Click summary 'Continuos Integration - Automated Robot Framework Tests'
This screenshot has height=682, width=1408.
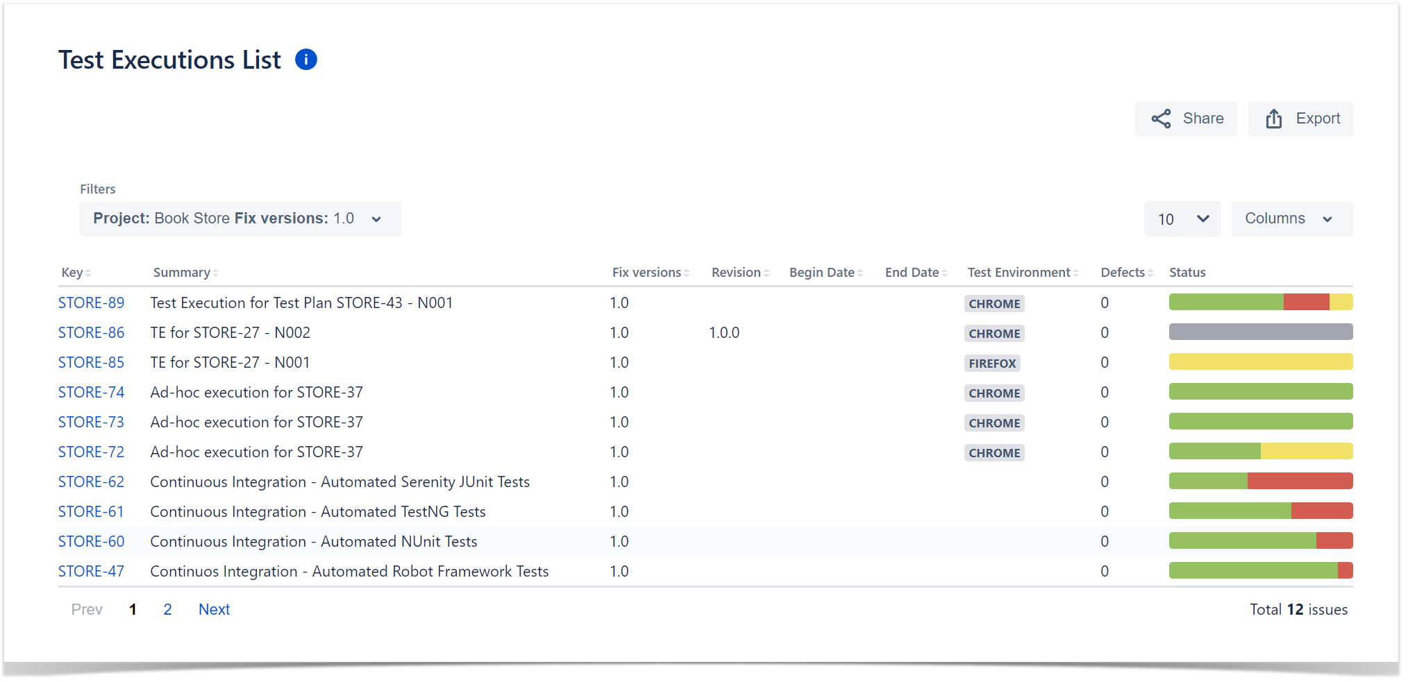point(349,572)
